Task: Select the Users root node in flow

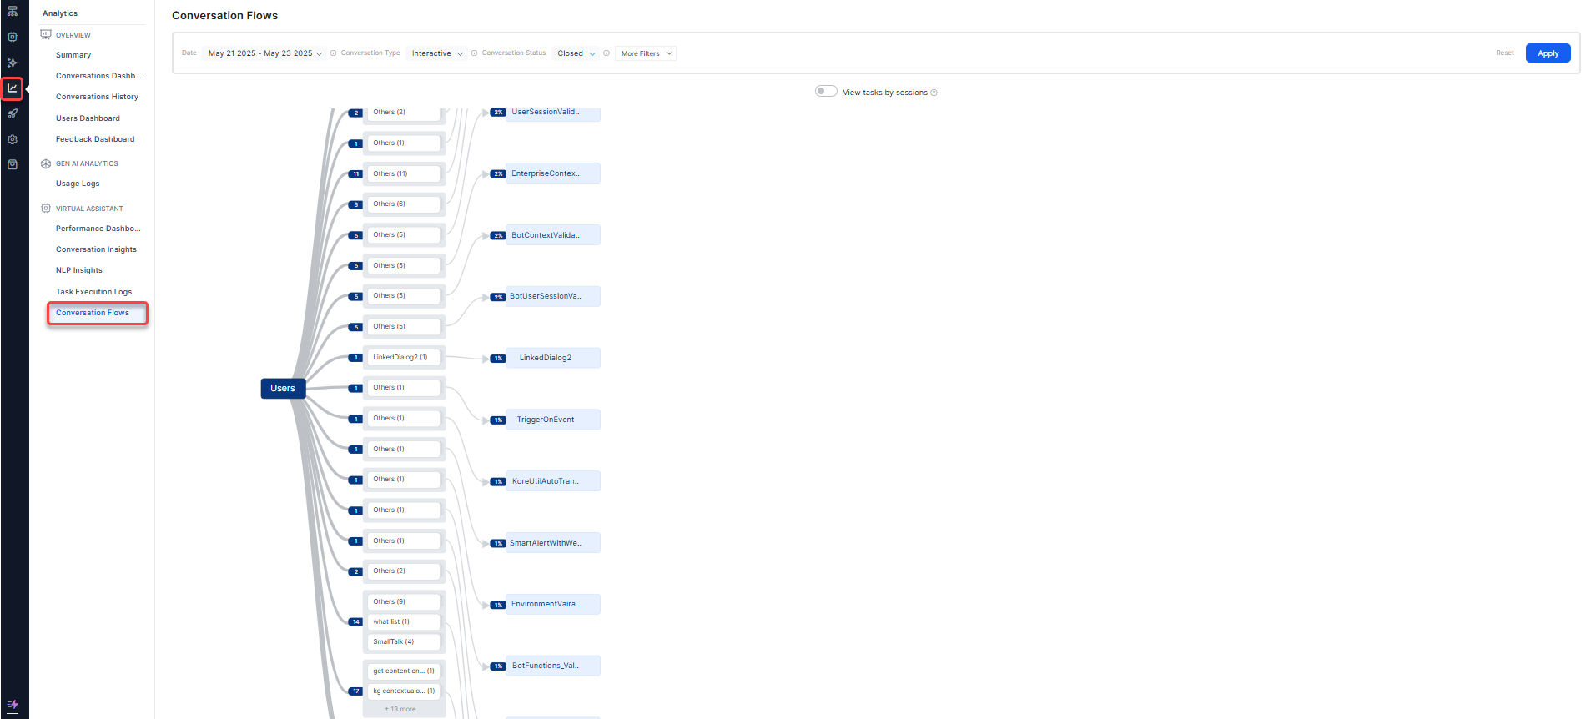Action: (283, 389)
